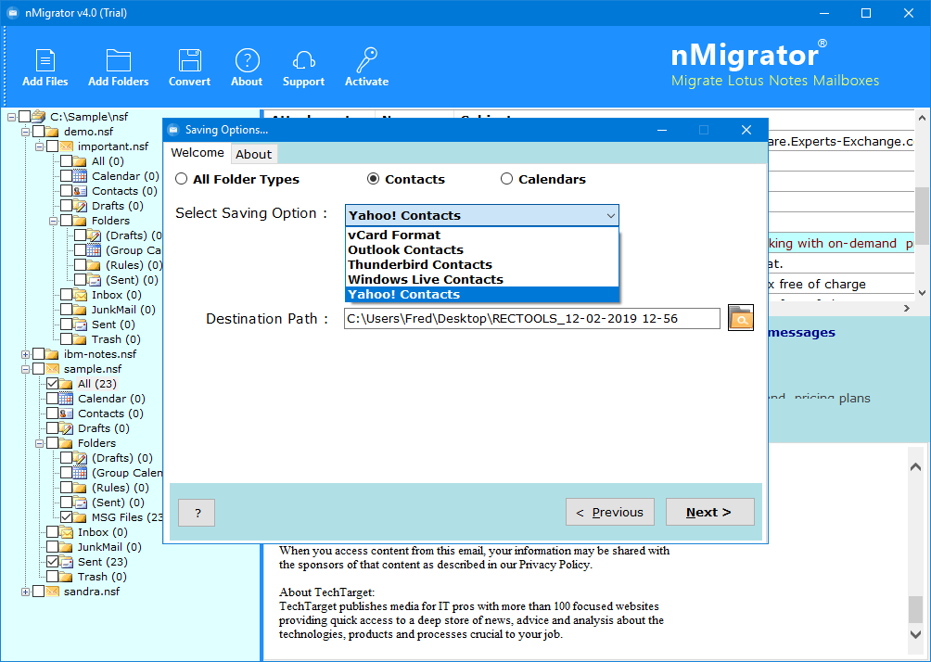Select the All Folder Types radio button
The height and width of the screenshot is (662, 931).
181,179
